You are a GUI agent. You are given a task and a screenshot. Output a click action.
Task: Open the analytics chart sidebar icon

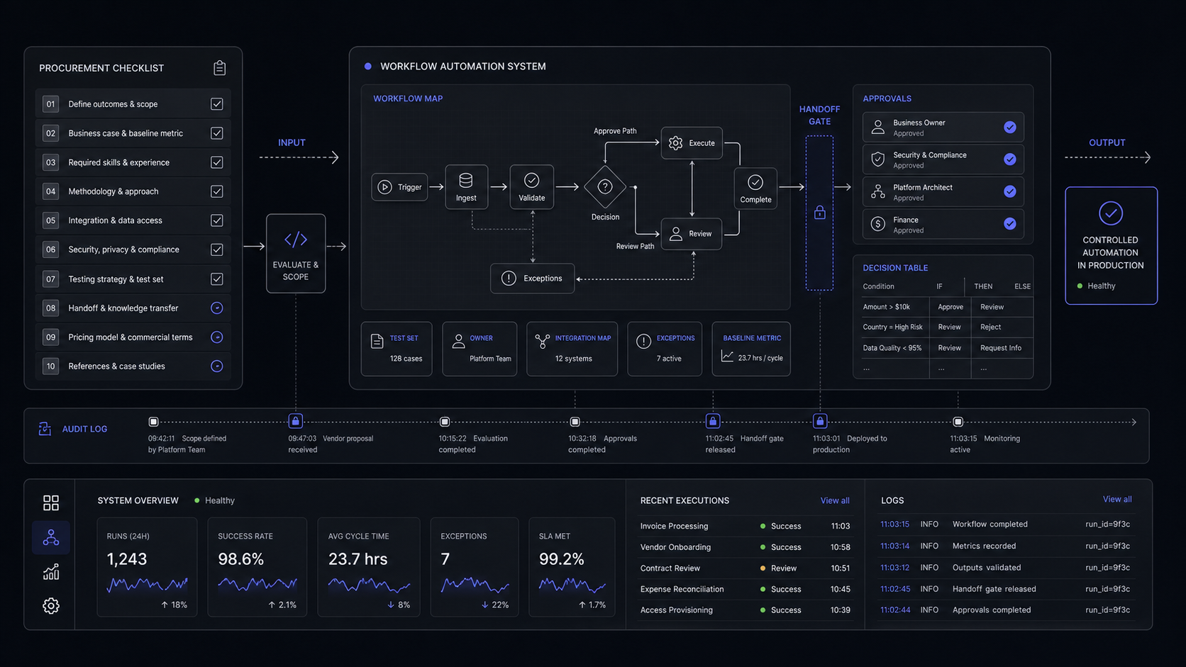51,572
